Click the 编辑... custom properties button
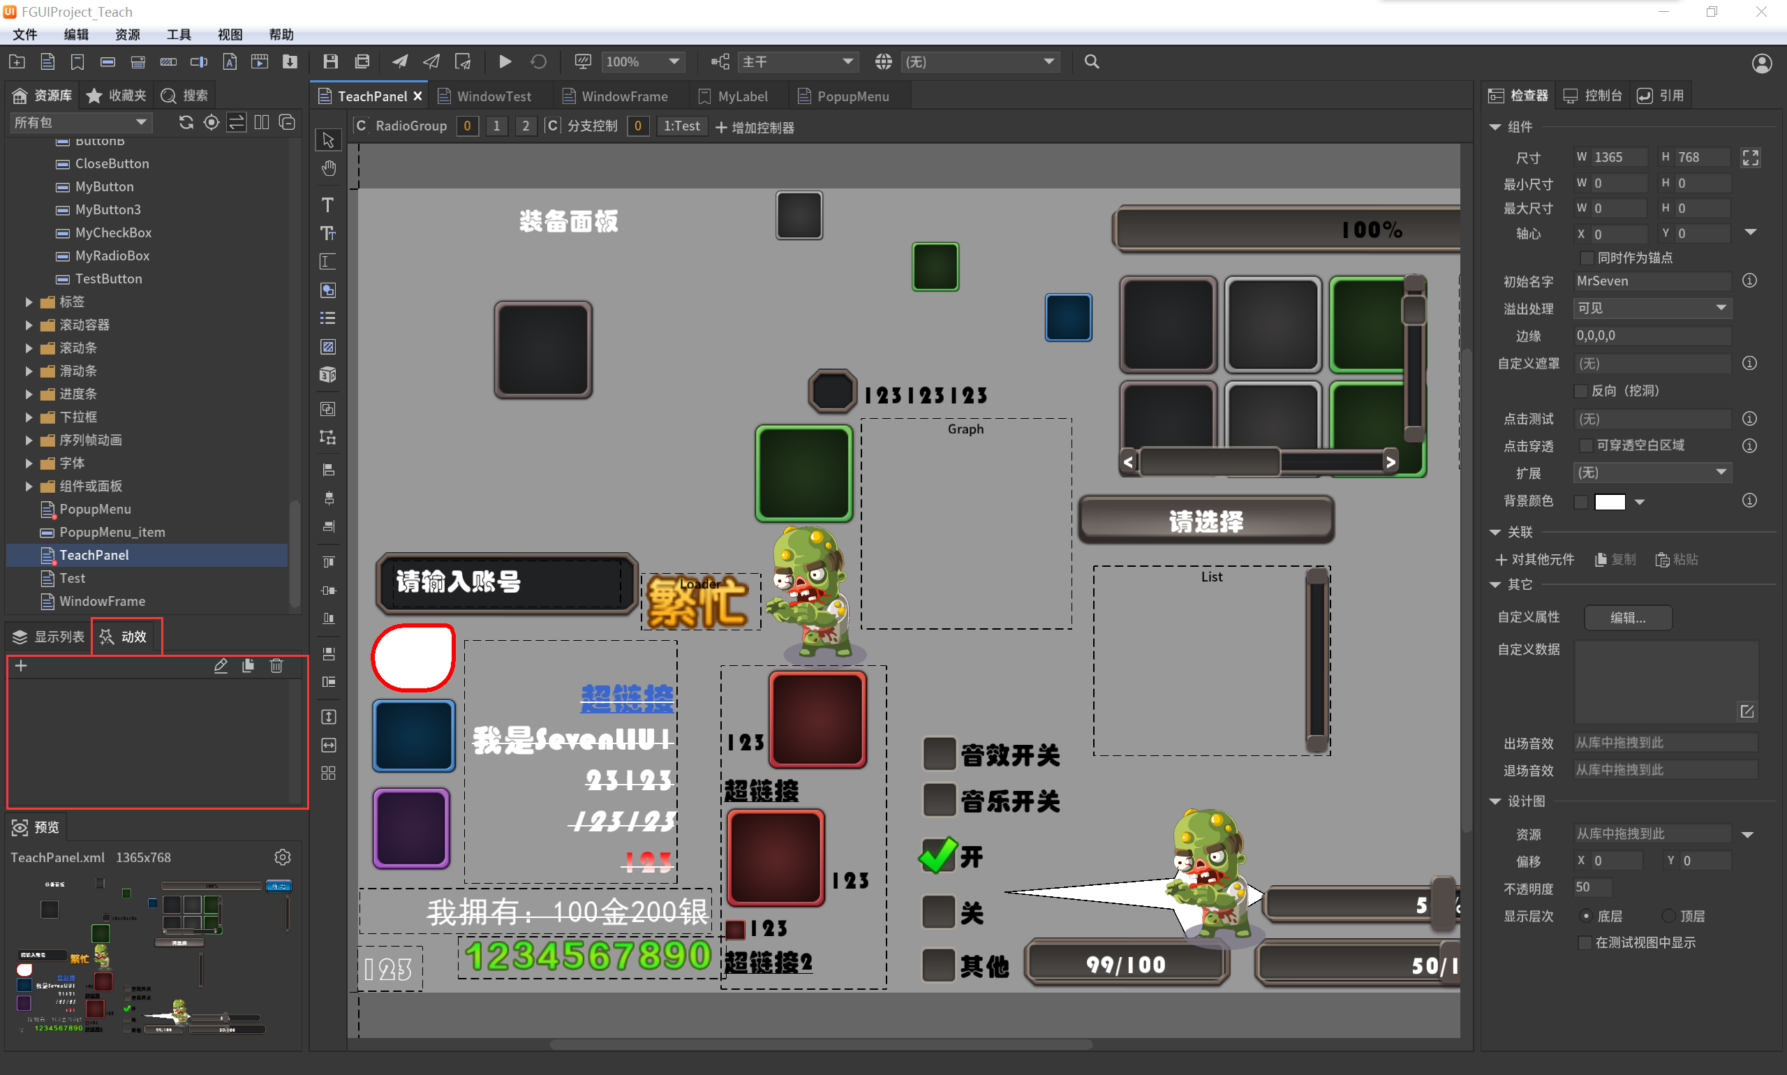The height and width of the screenshot is (1075, 1787). click(1629, 618)
